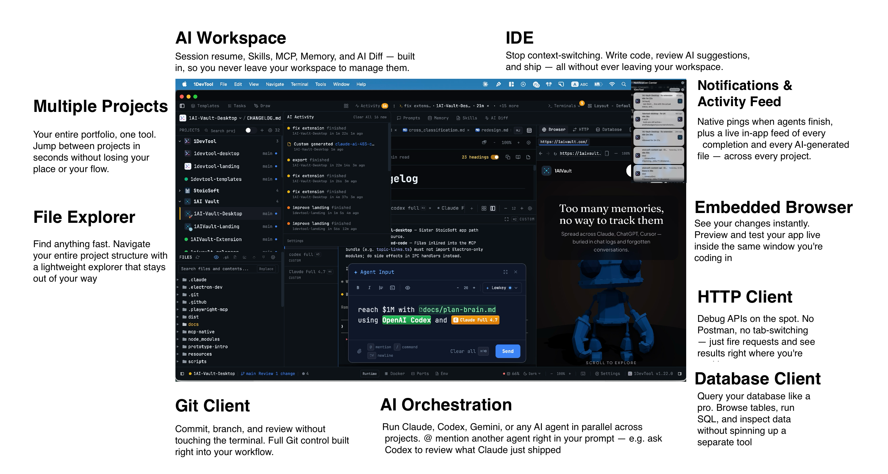
Task: Click the copy icon beside headings toggle
Action: [508, 157]
